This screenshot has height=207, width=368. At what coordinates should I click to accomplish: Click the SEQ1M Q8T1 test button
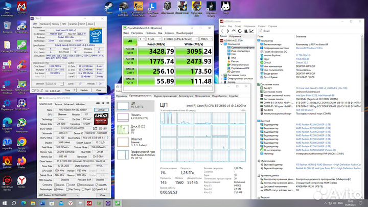(x=130, y=51)
